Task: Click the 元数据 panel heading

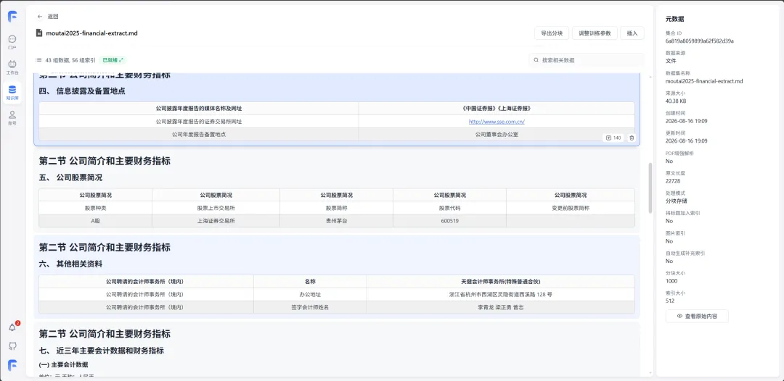Action: pyautogui.click(x=674, y=19)
